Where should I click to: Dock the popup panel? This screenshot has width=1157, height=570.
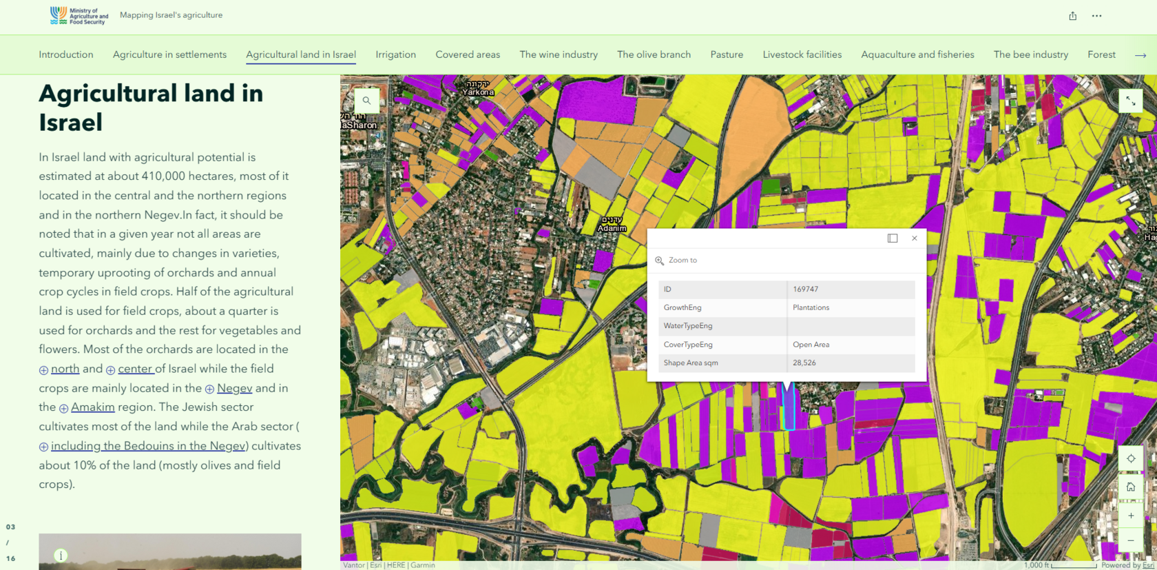pyautogui.click(x=893, y=238)
